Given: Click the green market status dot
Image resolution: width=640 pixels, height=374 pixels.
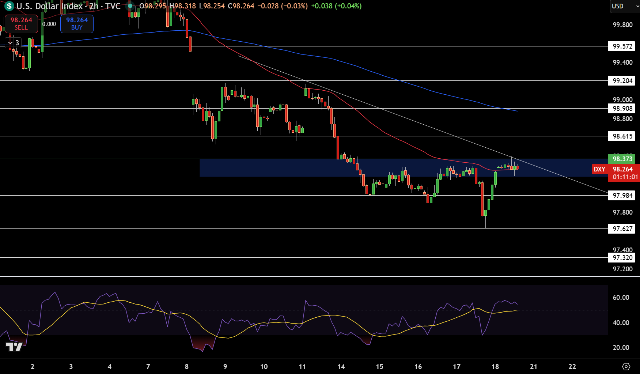Looking at the screenshot, I should point(130,6).
